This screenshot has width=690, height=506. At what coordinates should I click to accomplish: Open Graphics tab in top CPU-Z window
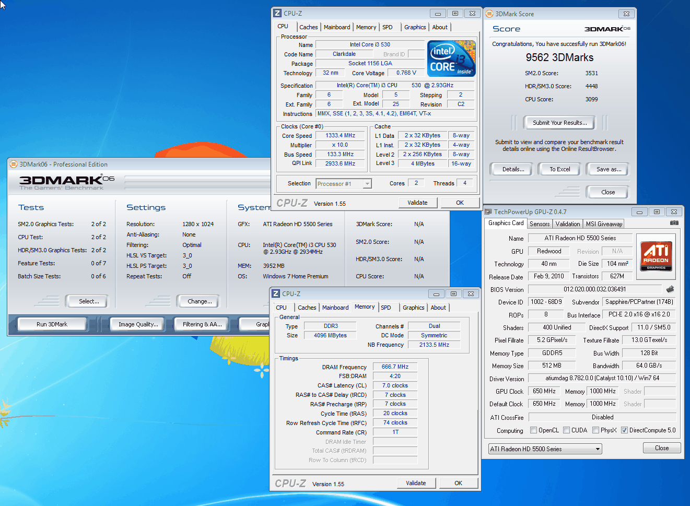pos(415,27)
